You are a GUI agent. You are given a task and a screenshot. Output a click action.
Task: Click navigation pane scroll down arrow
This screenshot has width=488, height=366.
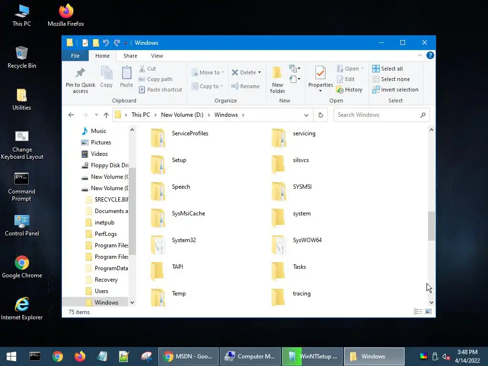(x=132, y=303)
